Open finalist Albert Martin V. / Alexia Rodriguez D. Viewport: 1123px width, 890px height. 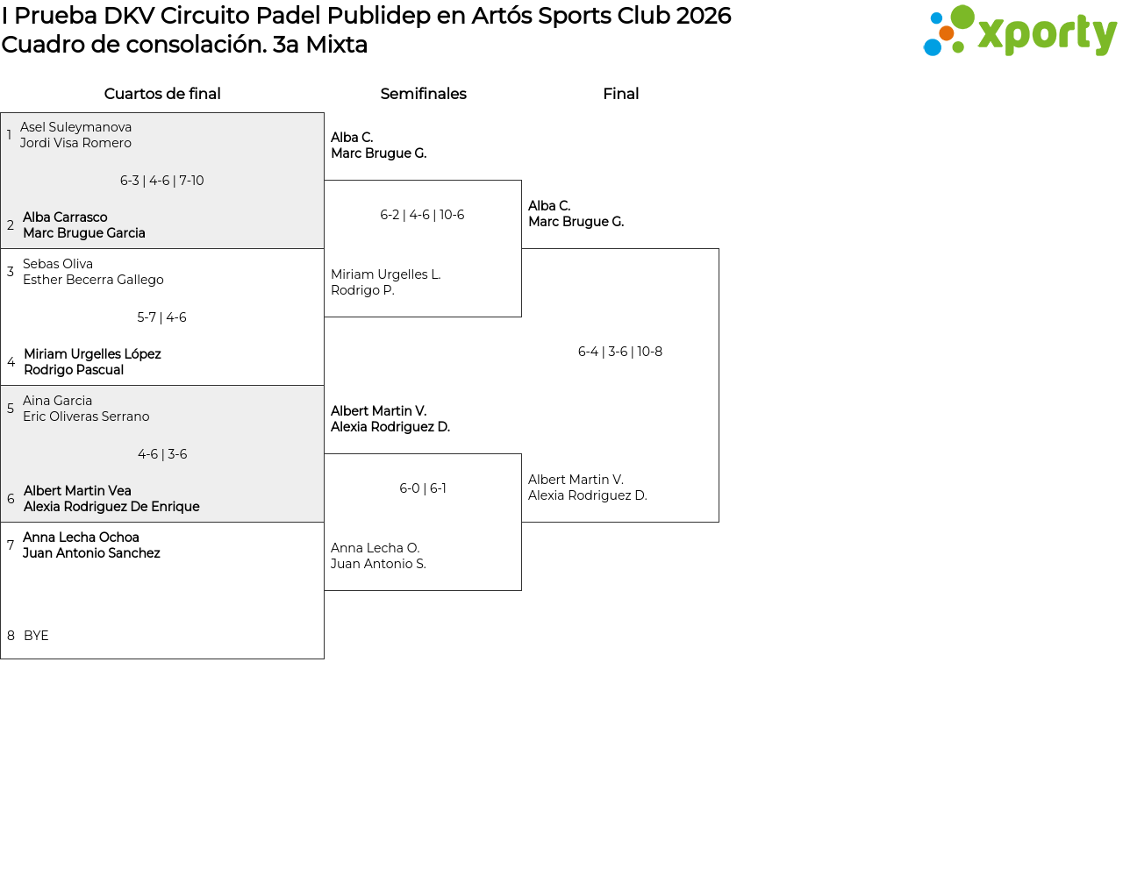pyautogui.click(x=588, y=488)
